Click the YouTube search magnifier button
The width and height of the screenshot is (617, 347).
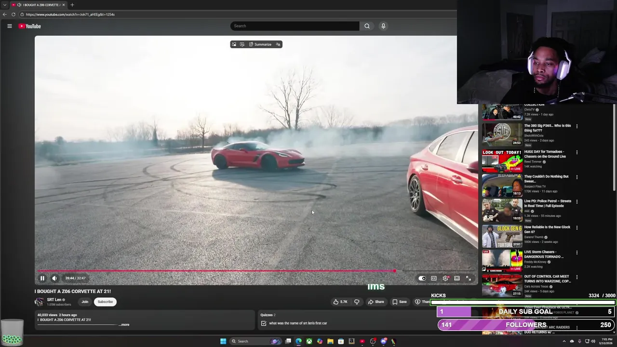(367, 26)
